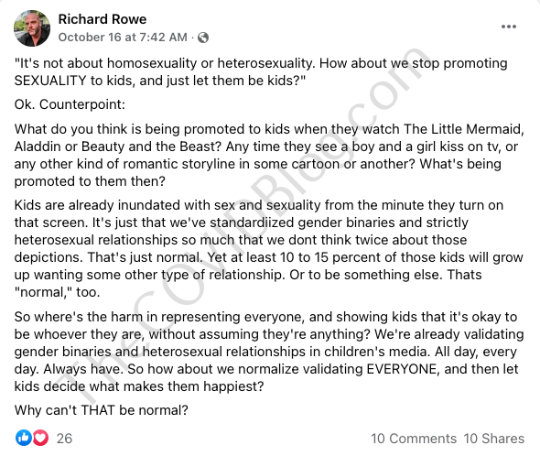This screenshot has width=540, height=456.
Task: Click the 'Aladdin or Beauty and the Beast' text
Action: point(117,147)
